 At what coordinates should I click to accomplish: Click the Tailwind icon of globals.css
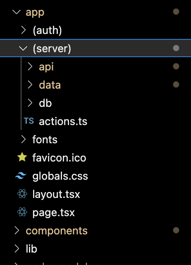21,176
